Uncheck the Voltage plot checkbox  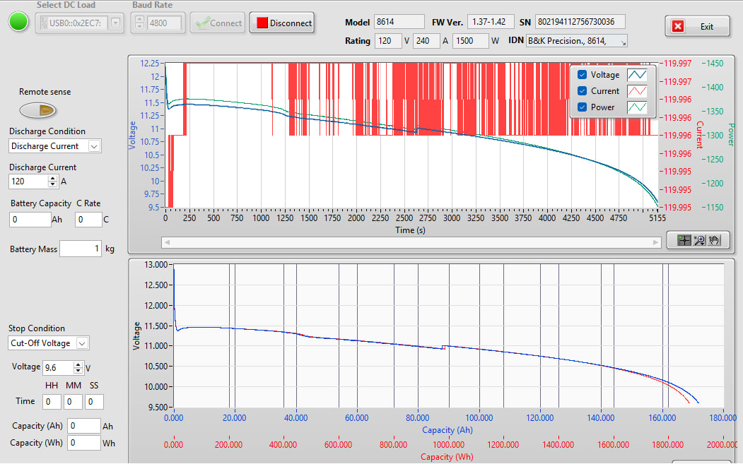tap(582, 75)
